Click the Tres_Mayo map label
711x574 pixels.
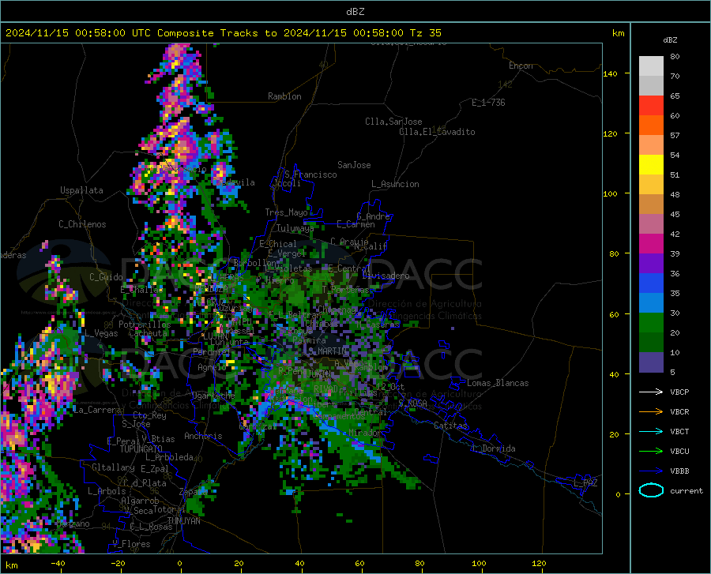tap(286, 212)
